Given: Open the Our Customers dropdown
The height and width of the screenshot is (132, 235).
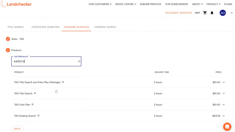Looking at the screenshot, I should (x=100, y=4).
